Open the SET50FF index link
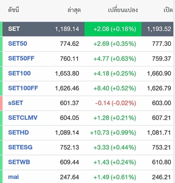 pyautogui.click(x=21, y=58)
